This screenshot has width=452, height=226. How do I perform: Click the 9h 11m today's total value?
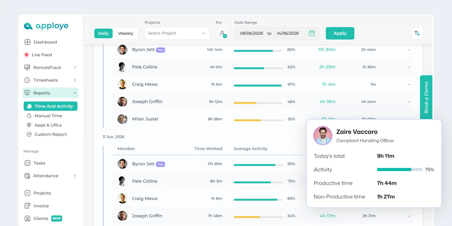tap(385, 156)
